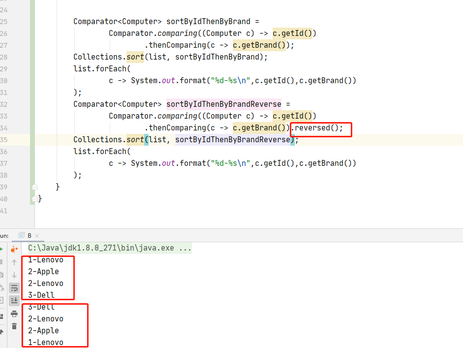Click the orange graph icon beside console
Viewport: 463px width, 348px height.
14,250
